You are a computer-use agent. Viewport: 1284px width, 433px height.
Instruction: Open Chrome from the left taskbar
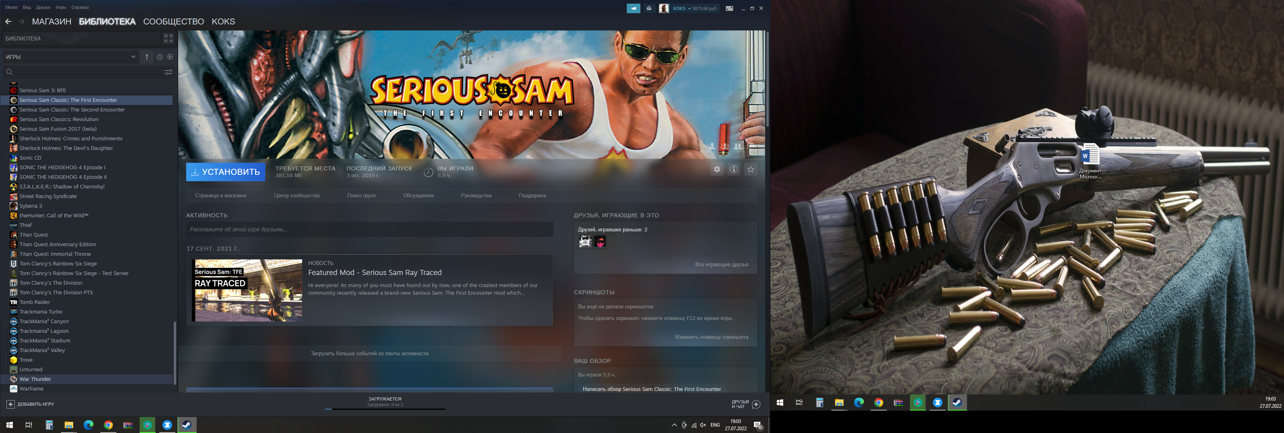click(x=108, y=425)
